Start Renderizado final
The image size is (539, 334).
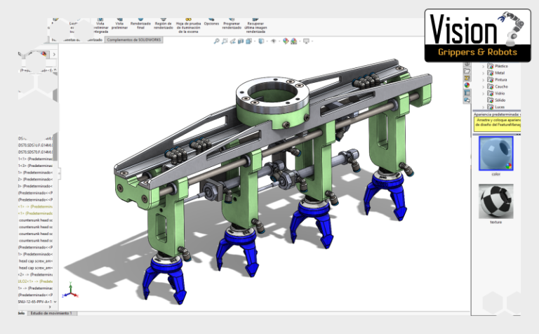click(x=140, y=24)
